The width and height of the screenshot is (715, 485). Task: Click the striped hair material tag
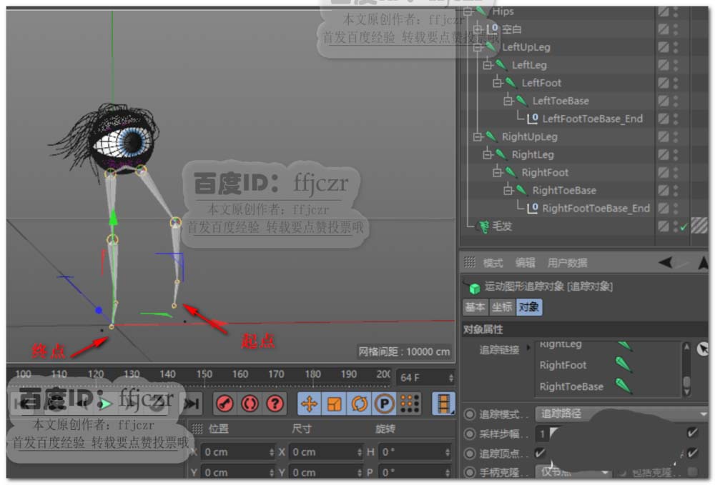699,226
